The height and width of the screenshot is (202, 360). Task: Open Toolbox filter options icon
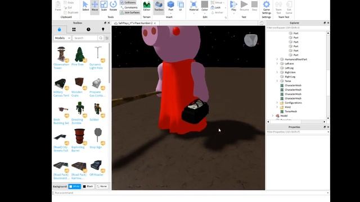107,38
